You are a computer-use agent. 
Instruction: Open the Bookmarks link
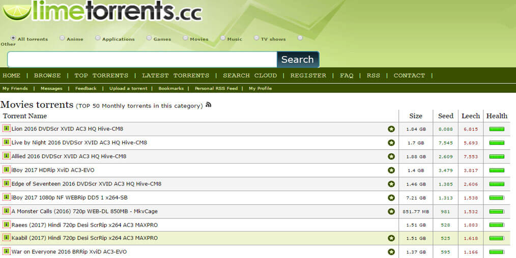click(x=171, y=88)
